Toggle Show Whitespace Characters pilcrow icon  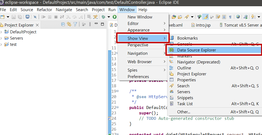(x=230, y=17)
